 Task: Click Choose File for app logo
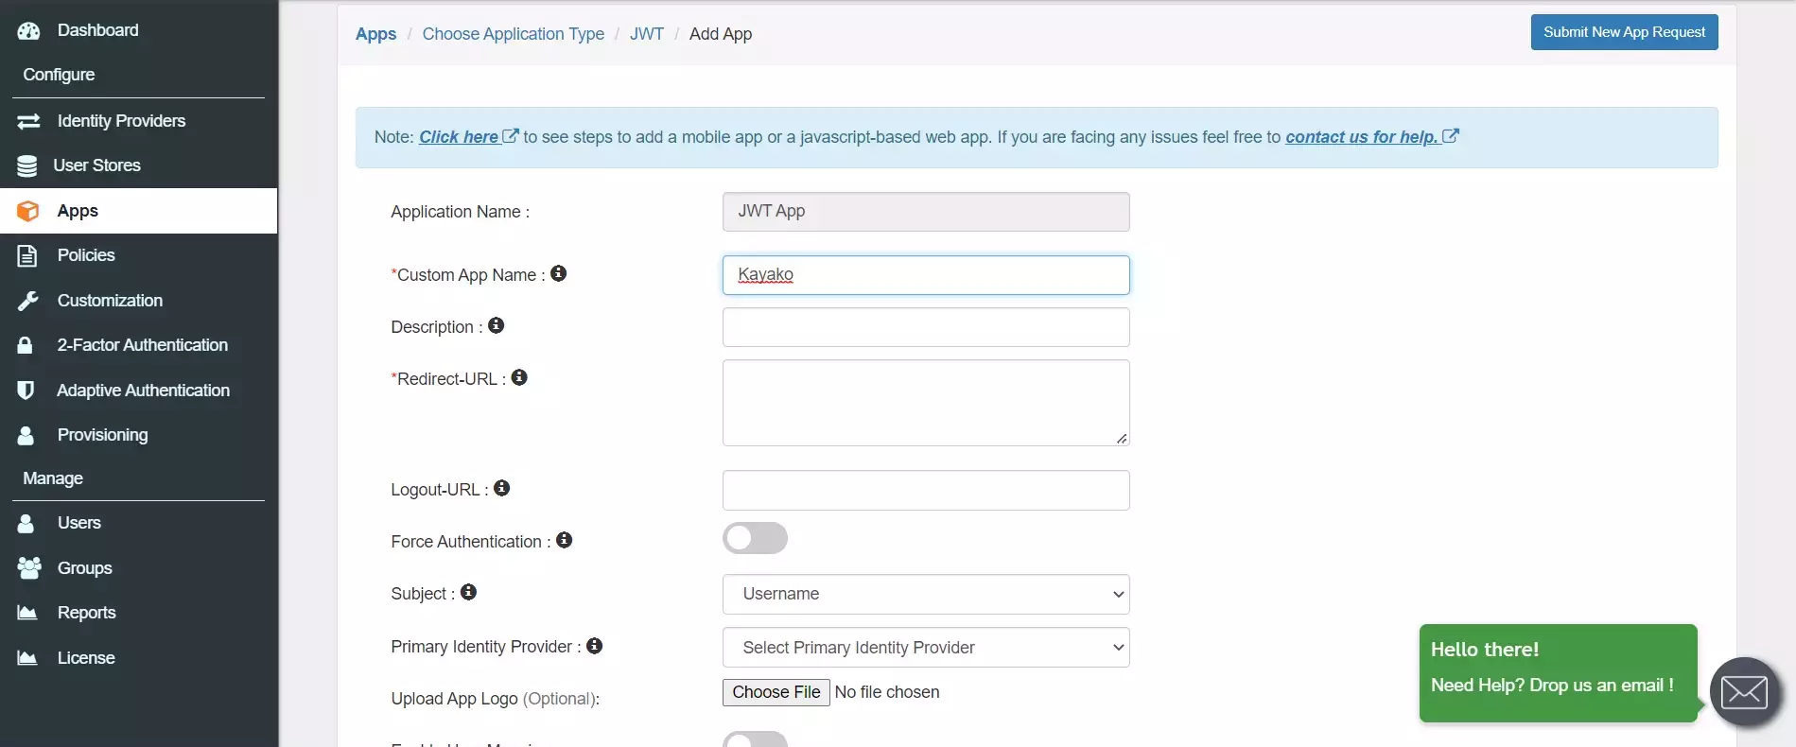[x=776, y=692]
